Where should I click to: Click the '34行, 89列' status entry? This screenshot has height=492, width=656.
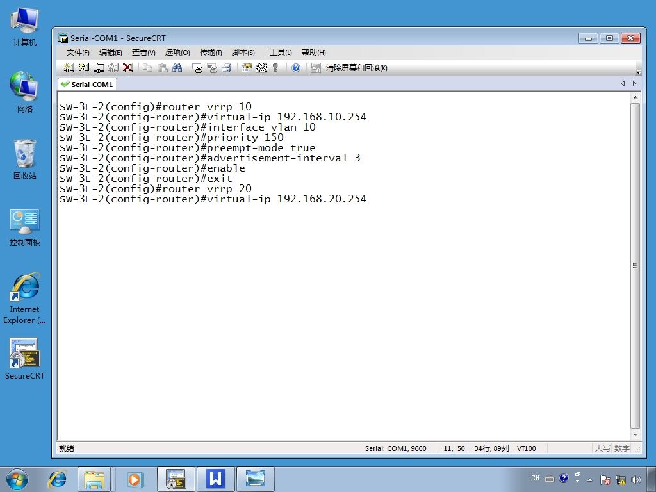pos(491,448)
